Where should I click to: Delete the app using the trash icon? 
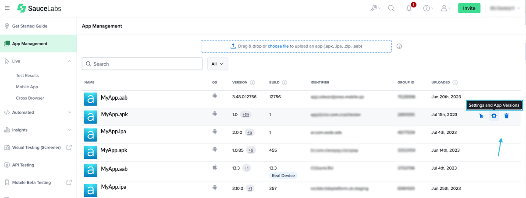[506, 116]
